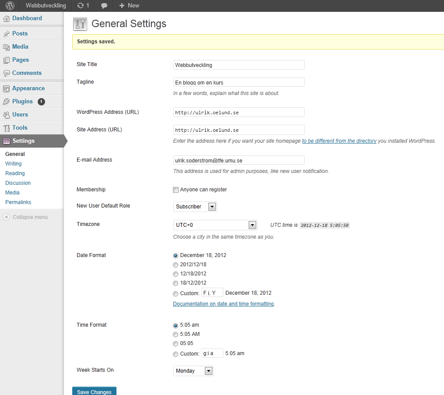444x395 pixels.
Task: Open the Week Starts On dropdown
Action: tap(194, 371)
